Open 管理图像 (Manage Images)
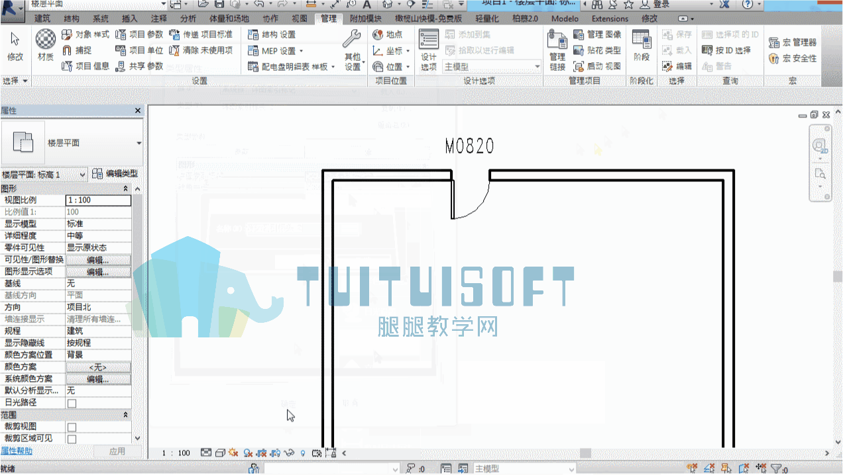 tap(597, 34)
